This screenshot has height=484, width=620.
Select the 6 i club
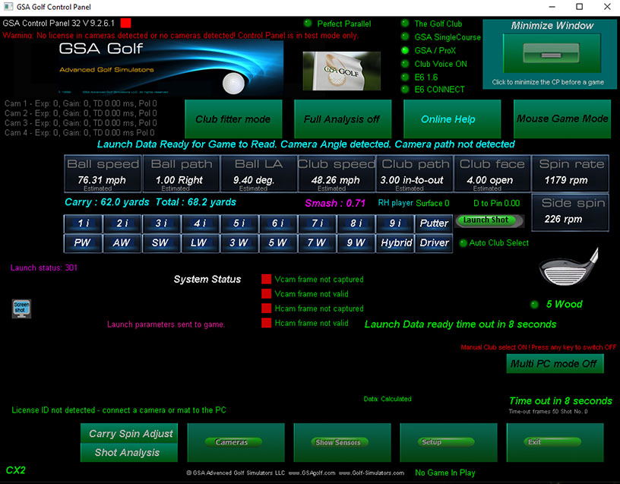277,223
